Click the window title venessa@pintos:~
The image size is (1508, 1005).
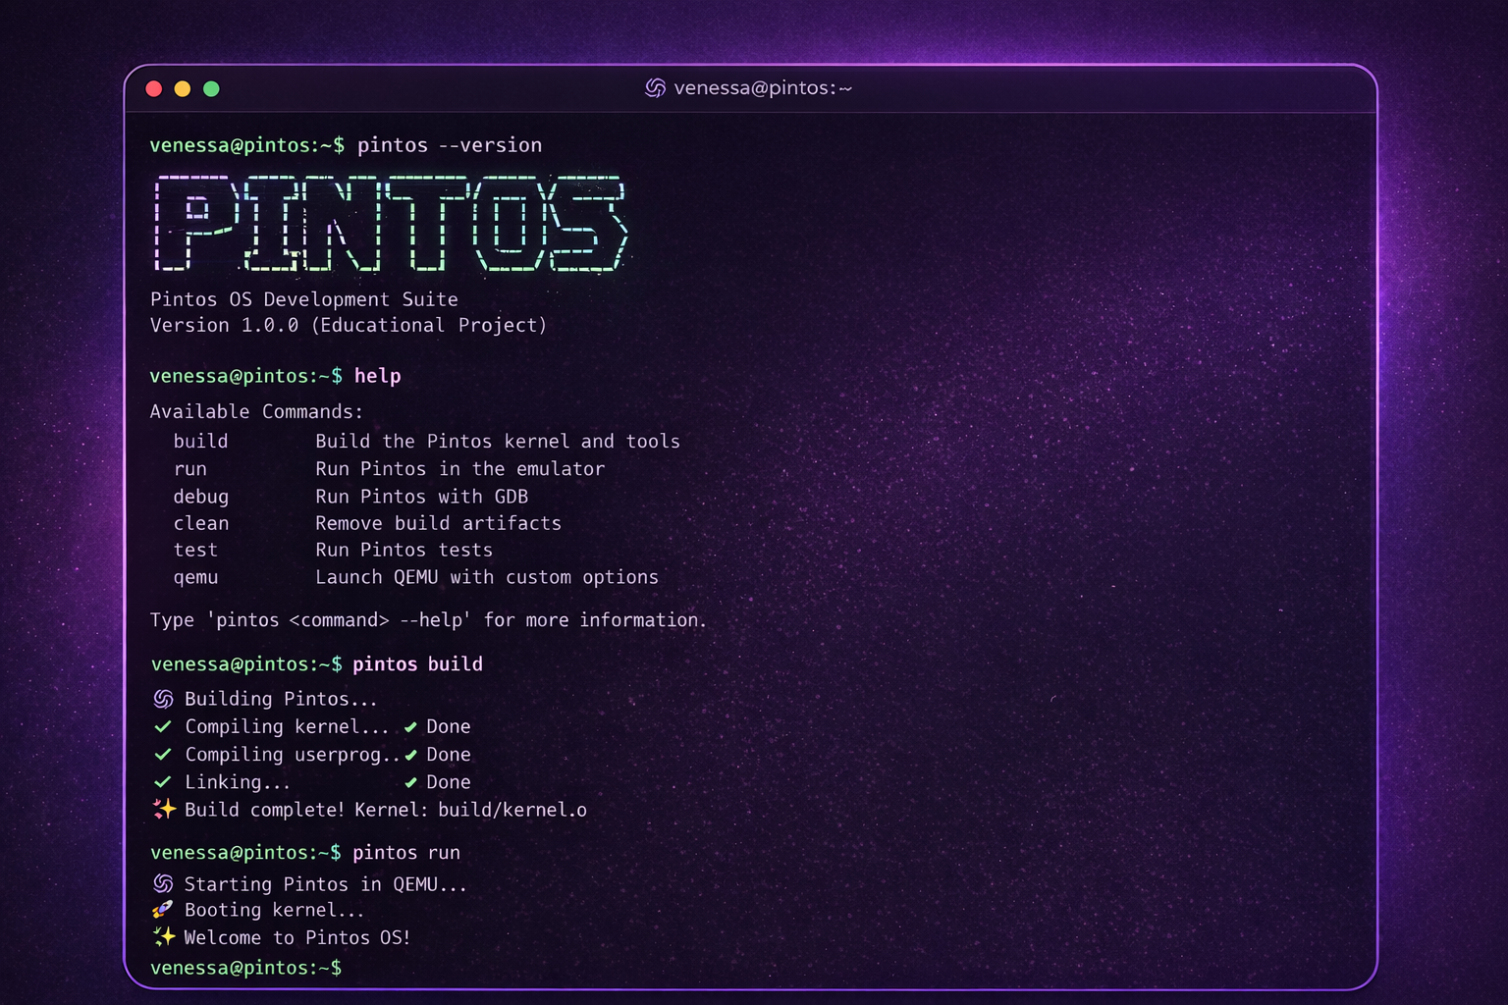[x=763, y=88]
